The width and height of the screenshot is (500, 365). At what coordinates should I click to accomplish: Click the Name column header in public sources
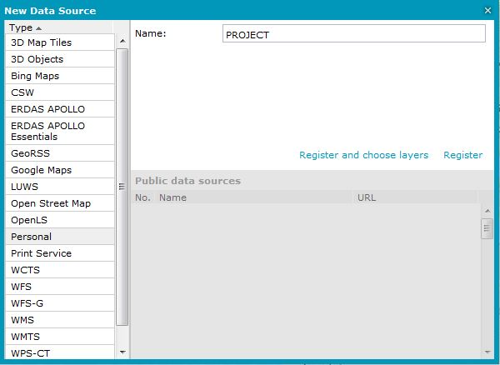pos(255,197)
